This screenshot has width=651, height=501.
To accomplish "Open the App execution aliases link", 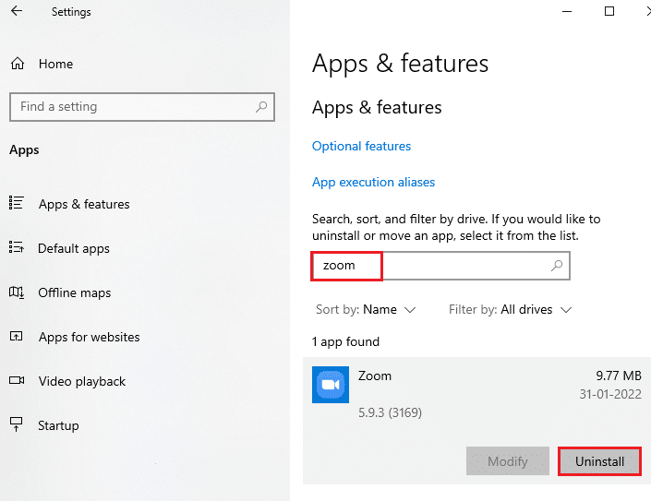I will click(x=373, y=182).
